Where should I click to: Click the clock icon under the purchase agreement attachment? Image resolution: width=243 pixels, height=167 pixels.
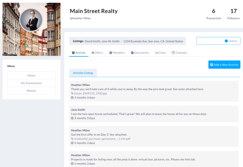pyautogui.click(x=72, y=143)
